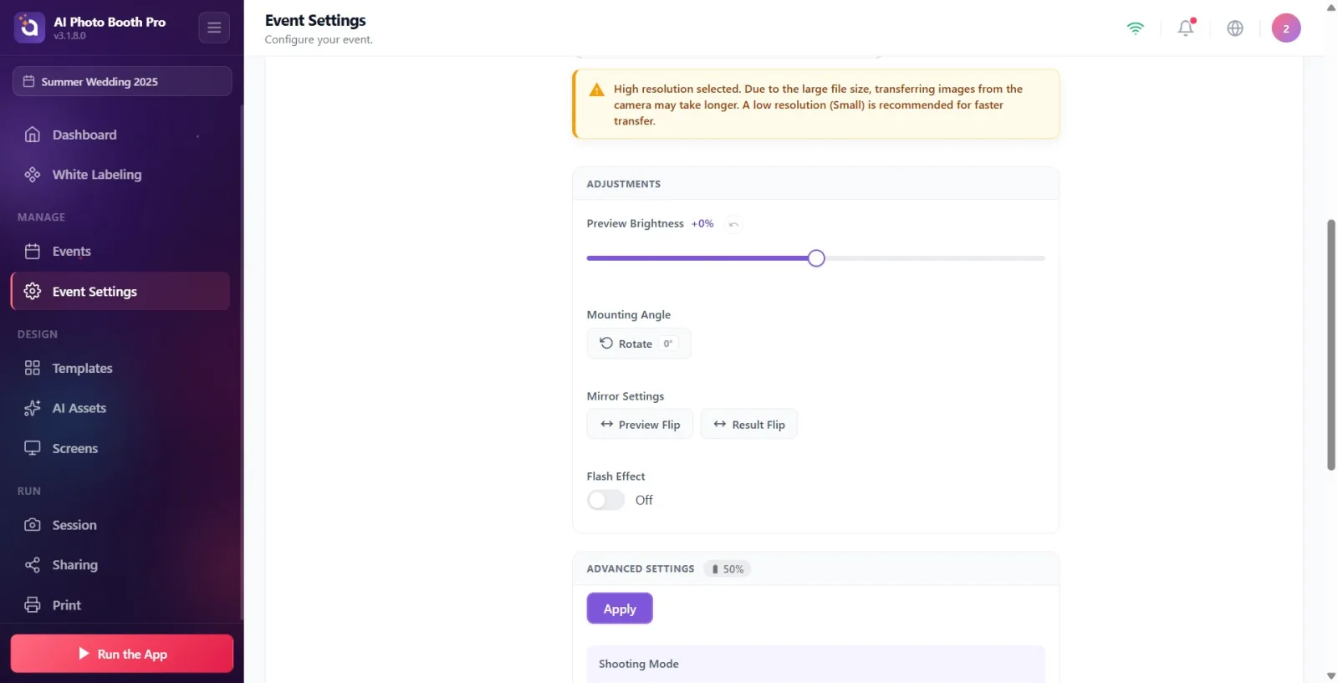Click the ADVANCED SETTINGS header

(x=641, y=568)
